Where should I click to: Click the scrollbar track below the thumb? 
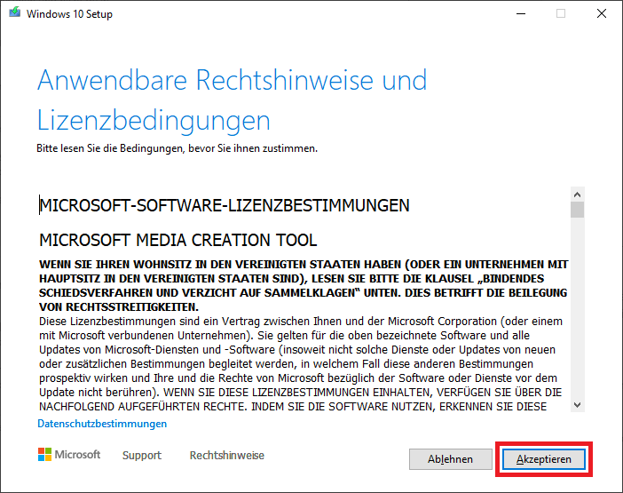click(x=578, y=308)
